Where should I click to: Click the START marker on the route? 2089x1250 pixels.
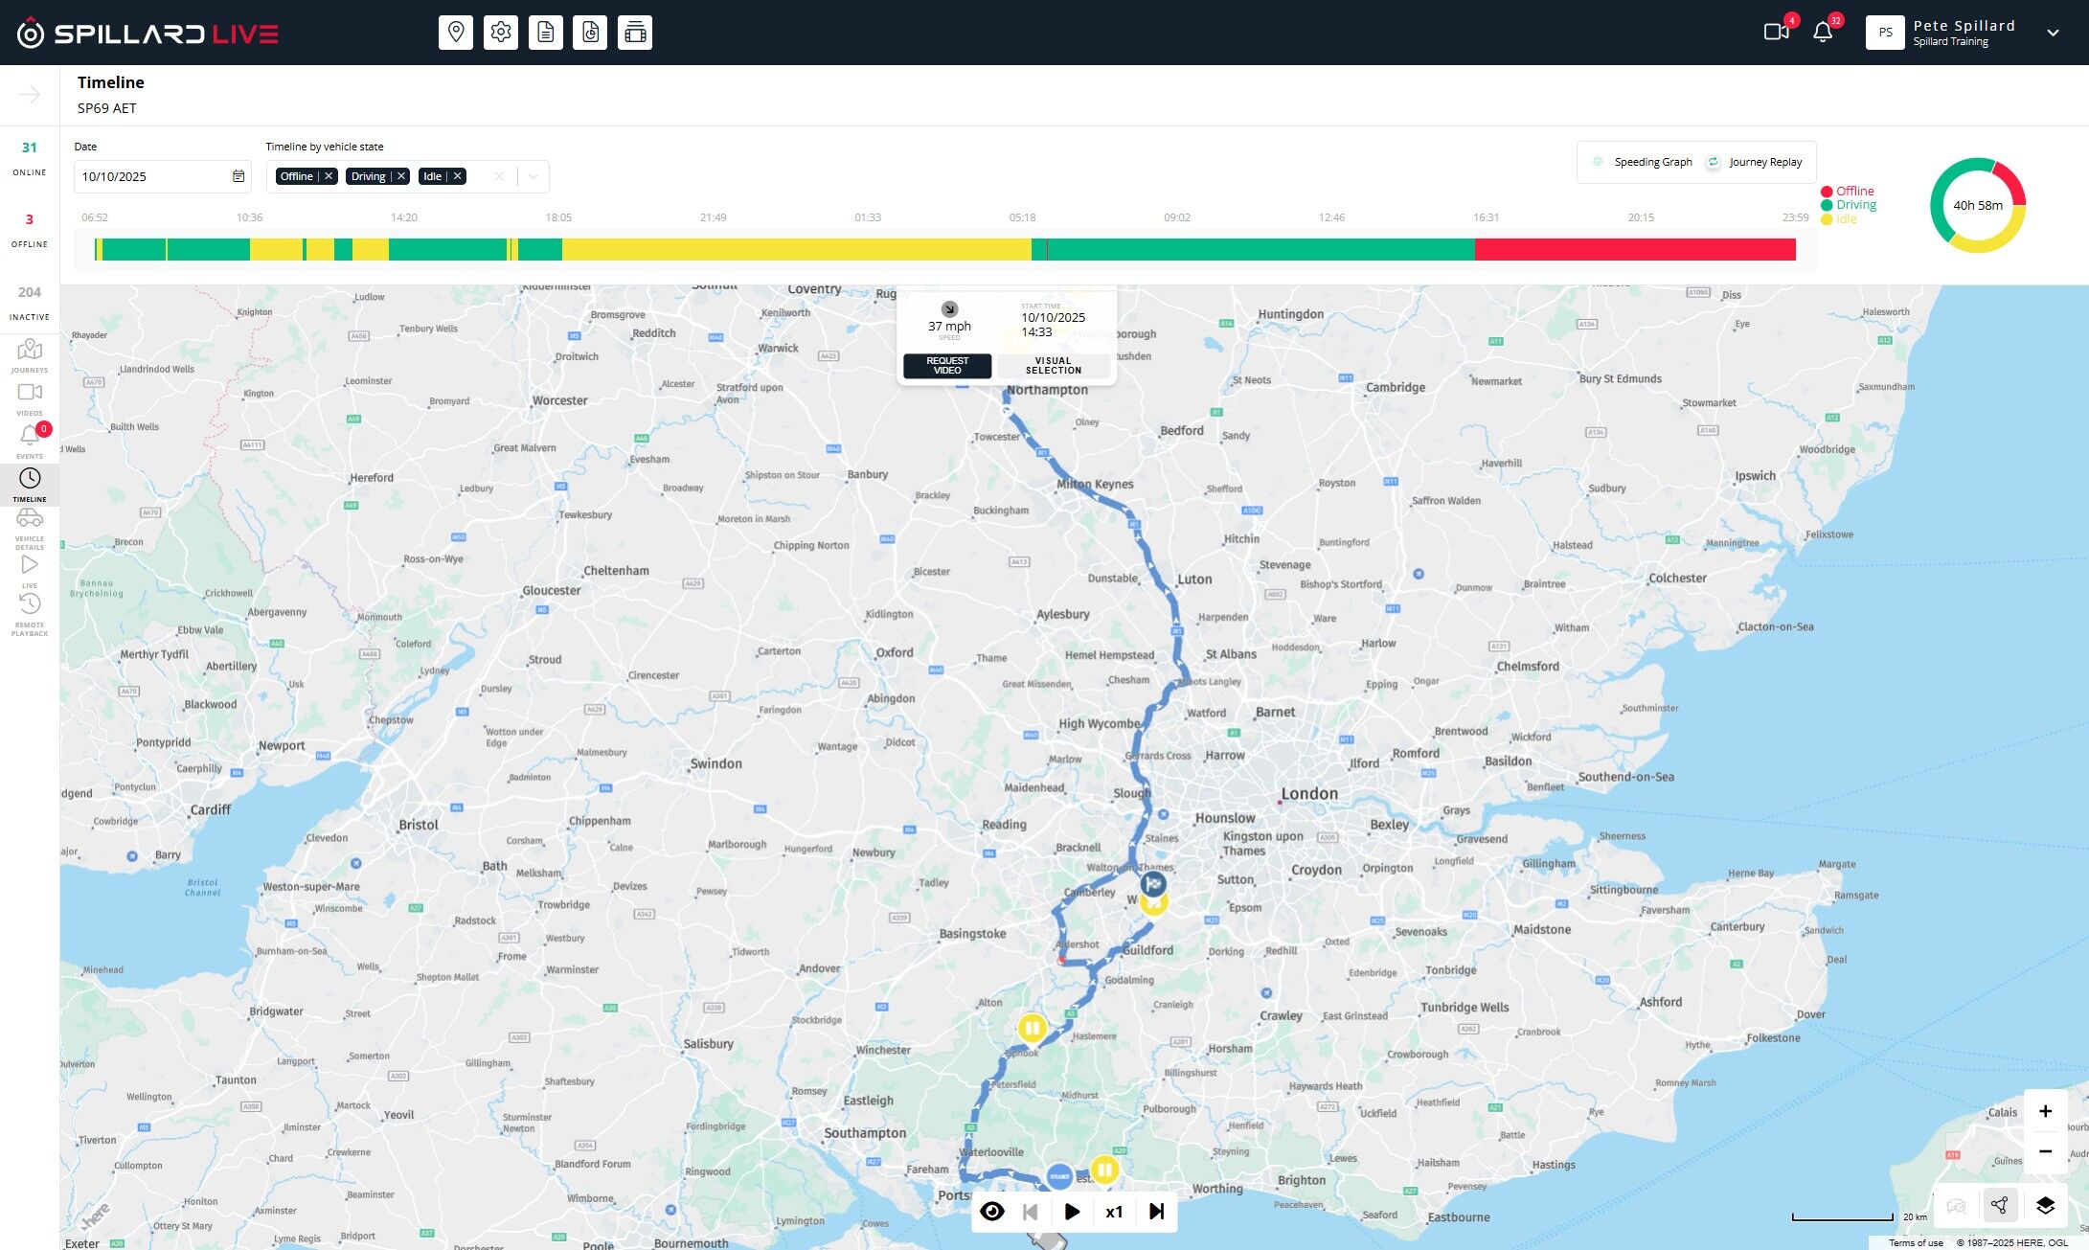tap(1059, 1175)
